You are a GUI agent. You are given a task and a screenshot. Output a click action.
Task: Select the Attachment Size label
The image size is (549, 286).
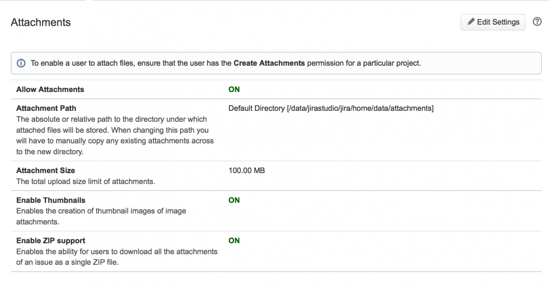point(45,170)
